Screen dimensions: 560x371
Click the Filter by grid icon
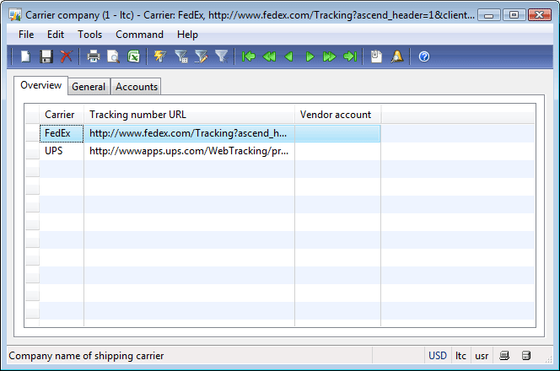[x=181, y=56]
